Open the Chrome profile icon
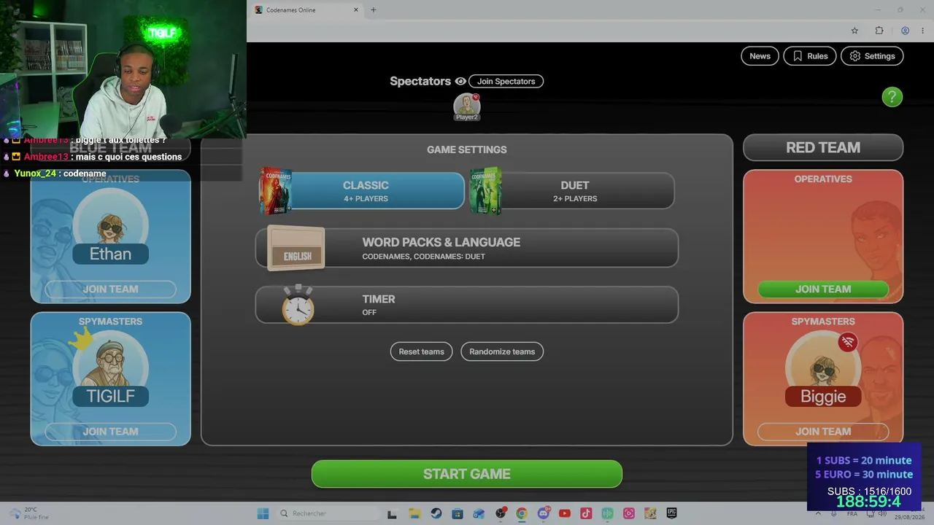This screenshot has height=525, width=934. [x=905, y=31]
